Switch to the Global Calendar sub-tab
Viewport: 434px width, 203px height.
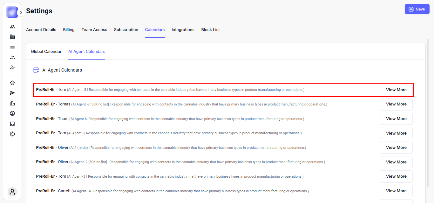(46, 52)
